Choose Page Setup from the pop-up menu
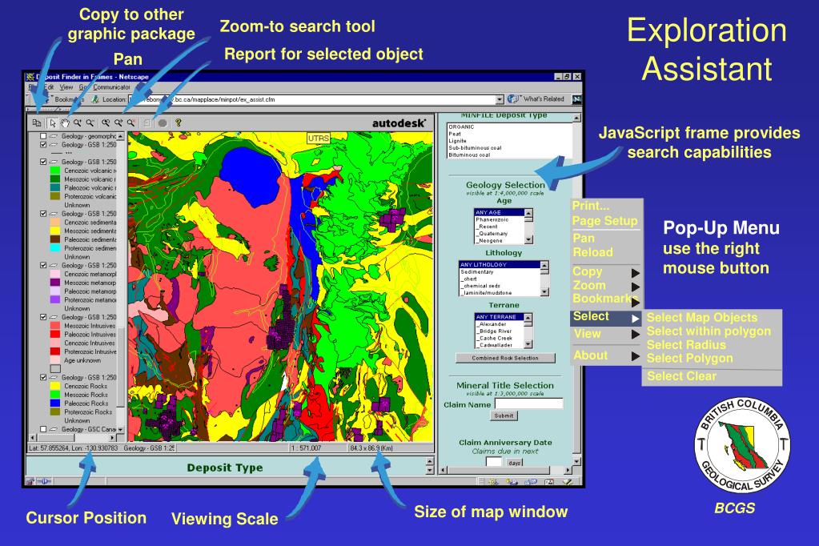This screenshot has height=546, width=819. tap(605, 221)
